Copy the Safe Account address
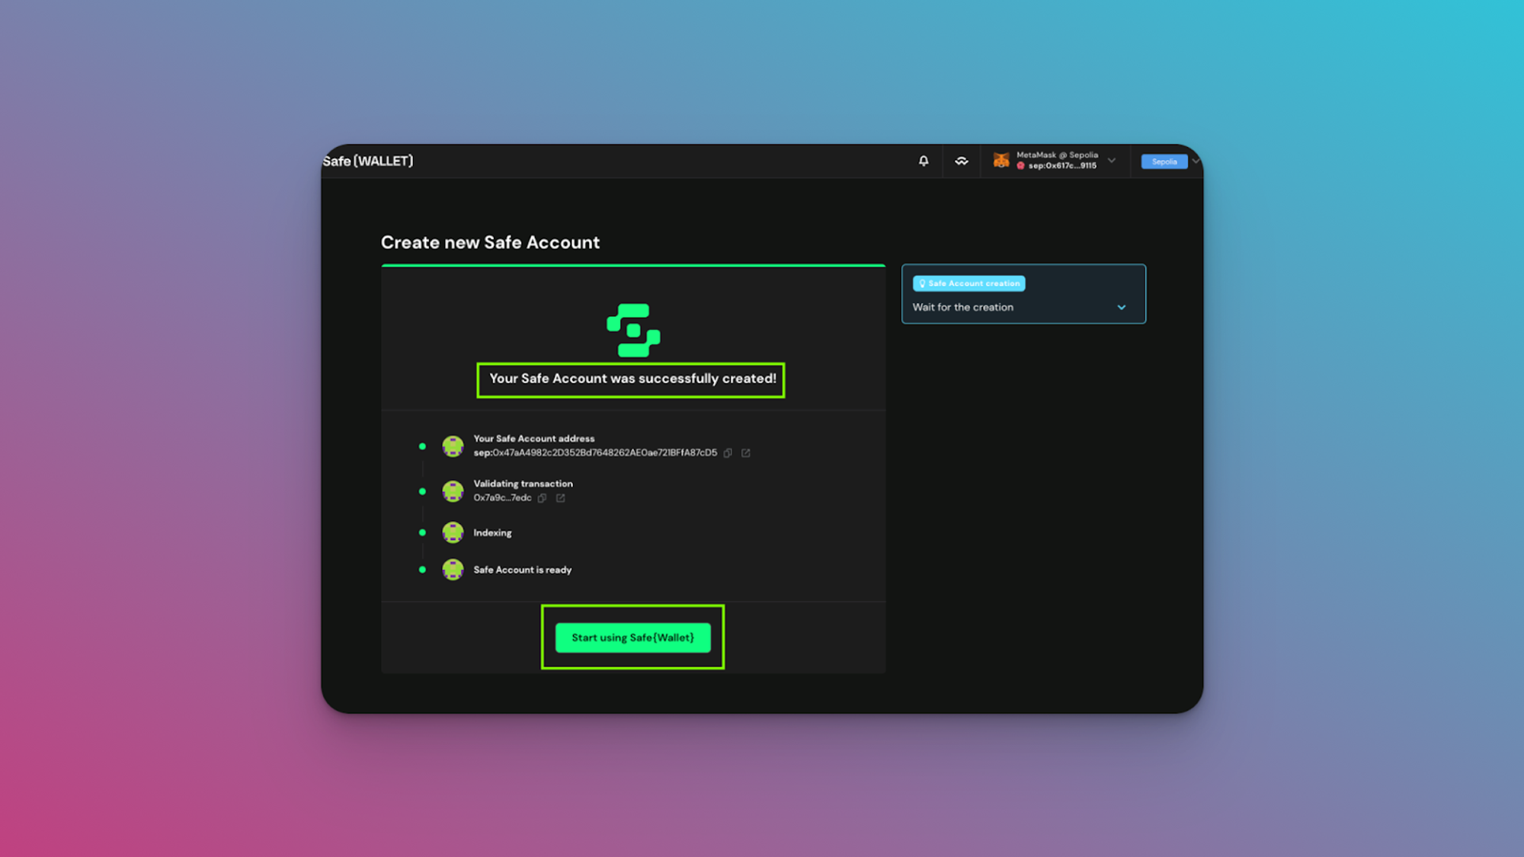This screenshot has height=857, width=1524. (728, 452)
